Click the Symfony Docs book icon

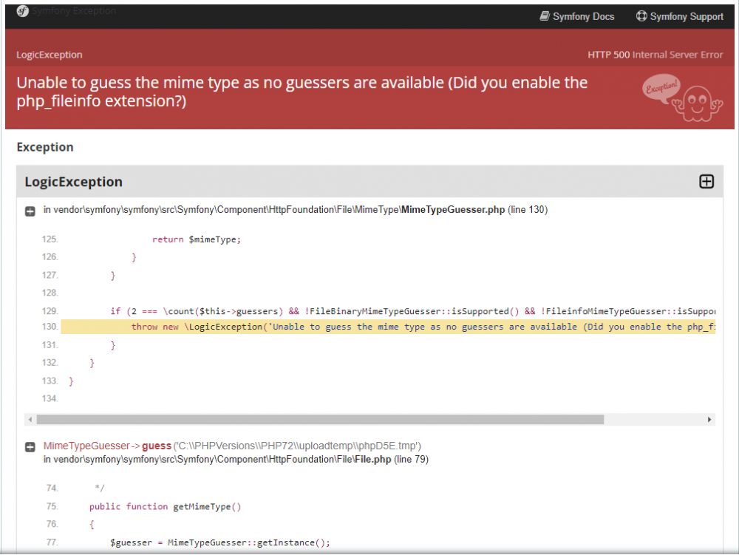545,16
